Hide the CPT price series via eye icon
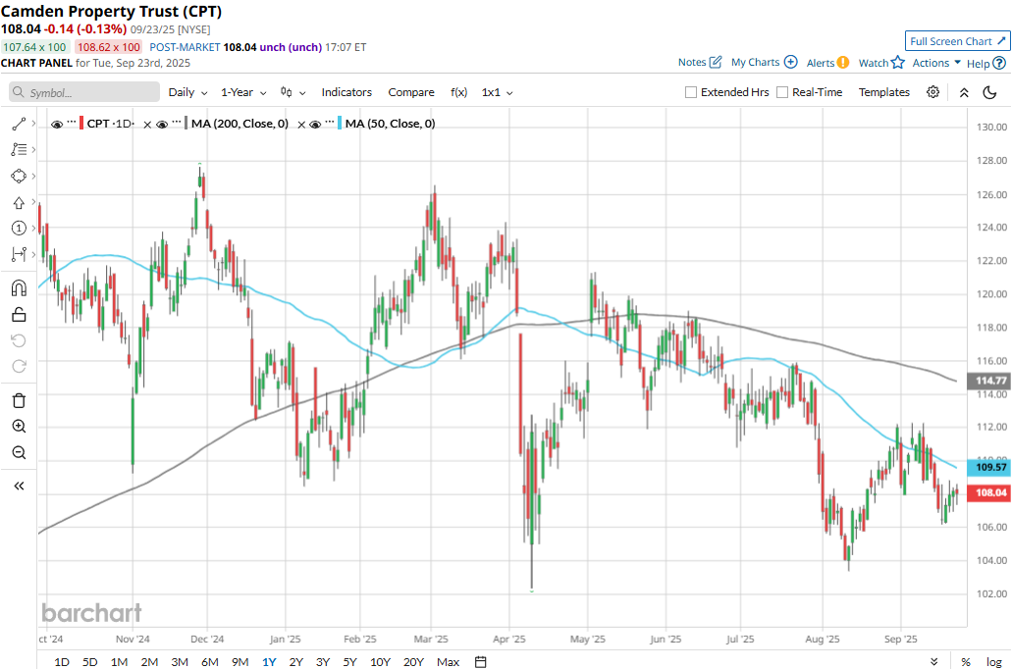1012x669 pixels. [57, 124]
